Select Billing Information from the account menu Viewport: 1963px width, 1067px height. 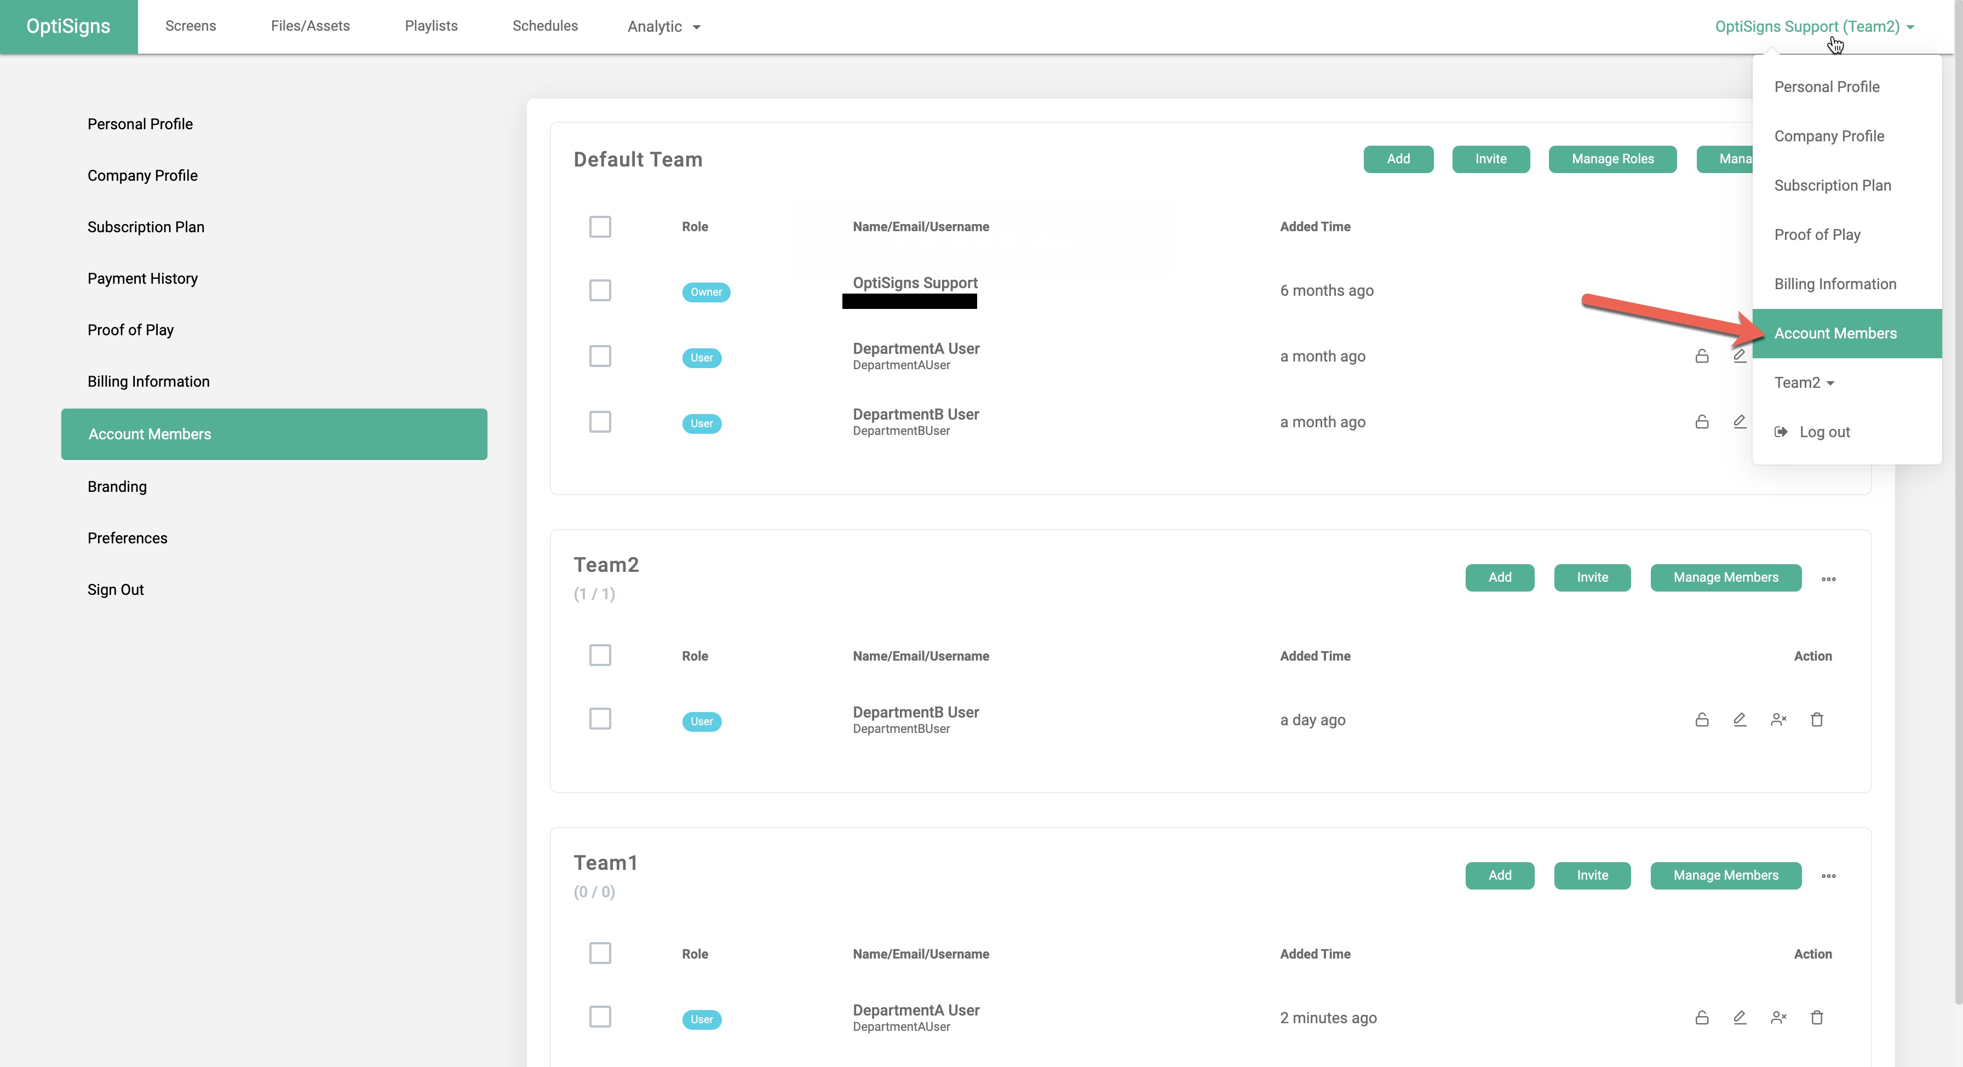[x=1835, y=283]
